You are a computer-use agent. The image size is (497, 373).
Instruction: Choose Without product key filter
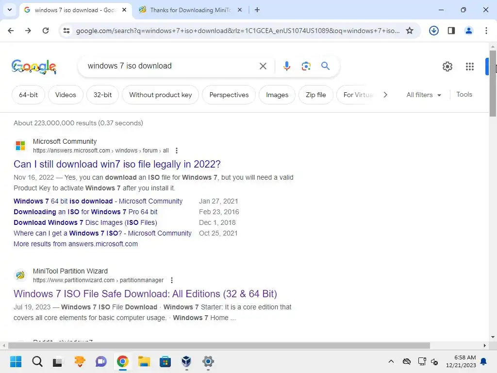coord(160,95)
